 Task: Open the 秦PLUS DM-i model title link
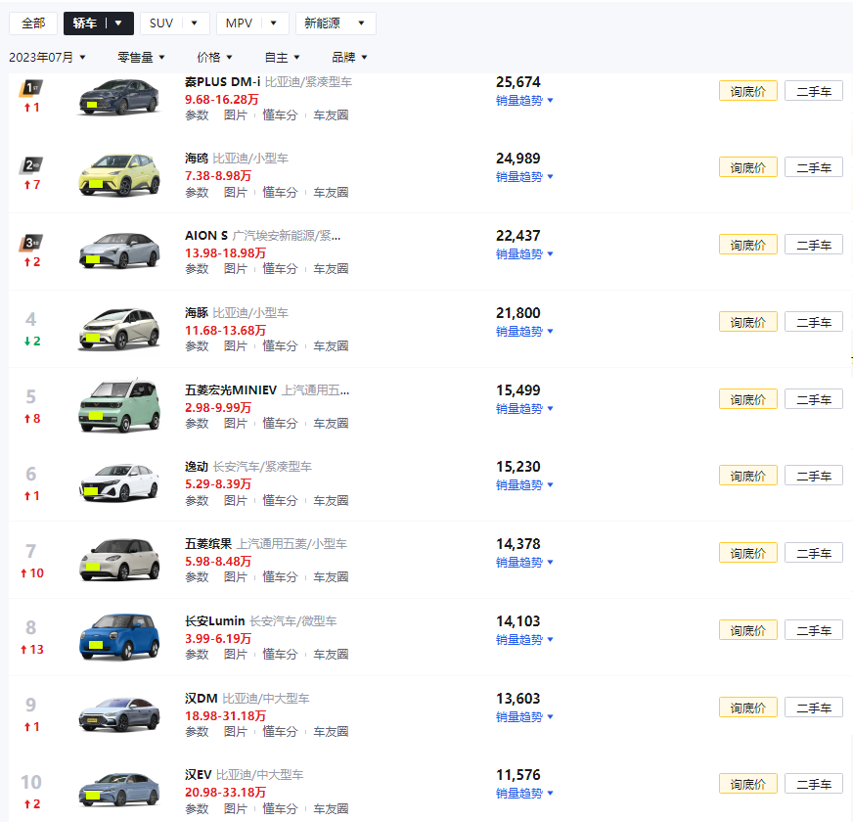click(222, 82)
